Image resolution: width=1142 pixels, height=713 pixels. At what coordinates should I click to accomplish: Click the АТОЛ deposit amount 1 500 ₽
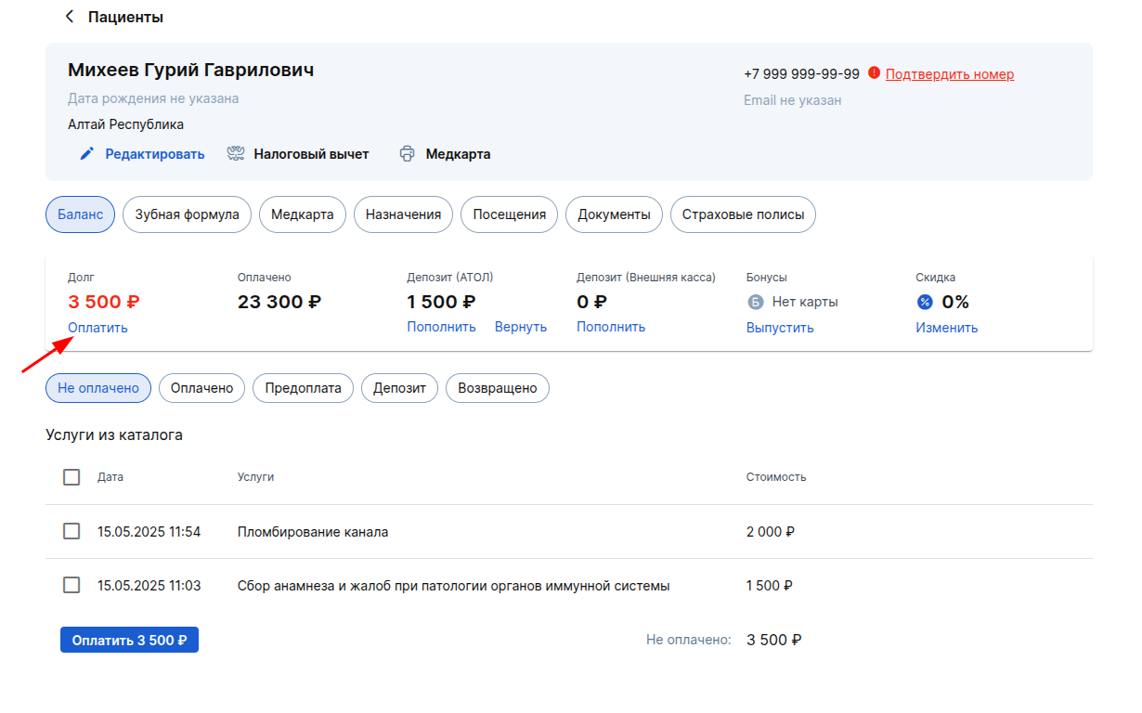coord(441,302)
